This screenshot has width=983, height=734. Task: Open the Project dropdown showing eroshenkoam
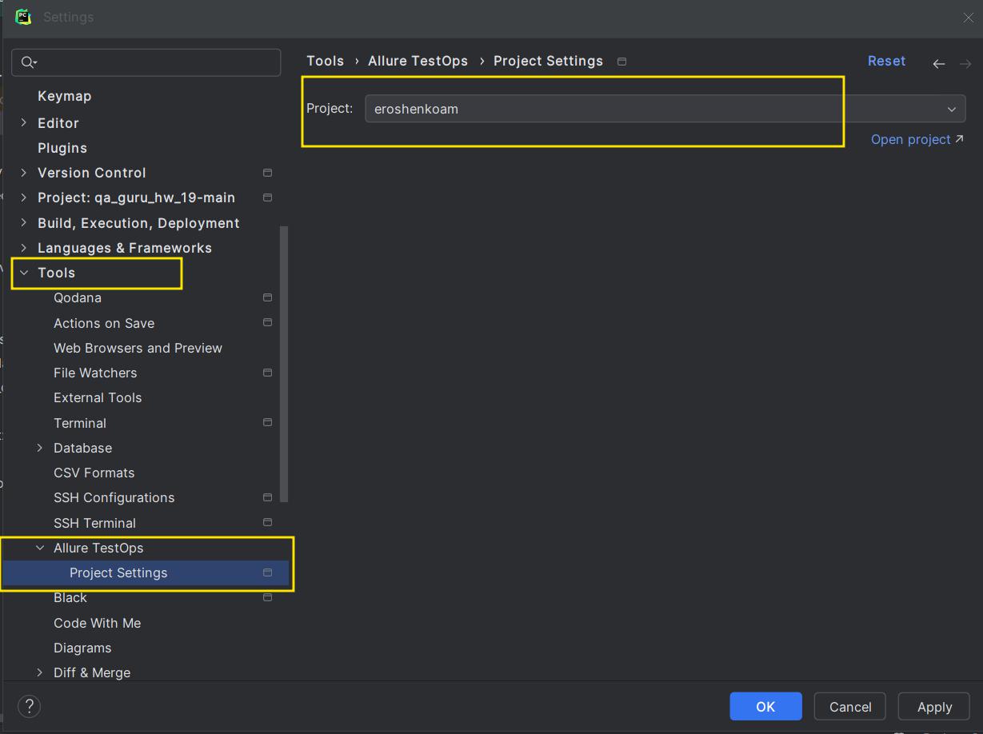[x=665, y=109]
